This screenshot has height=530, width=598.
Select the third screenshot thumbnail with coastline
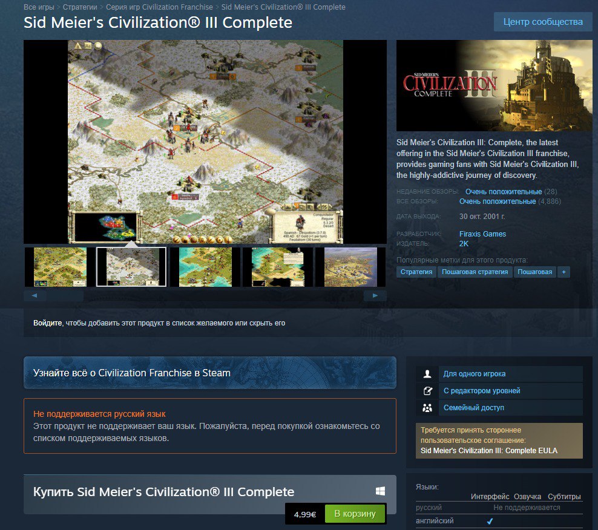pyautogui.click(x=205, y=267)
